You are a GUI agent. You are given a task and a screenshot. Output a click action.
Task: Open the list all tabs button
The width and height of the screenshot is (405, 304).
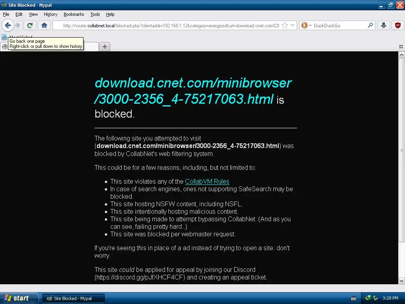pos(401,47)
